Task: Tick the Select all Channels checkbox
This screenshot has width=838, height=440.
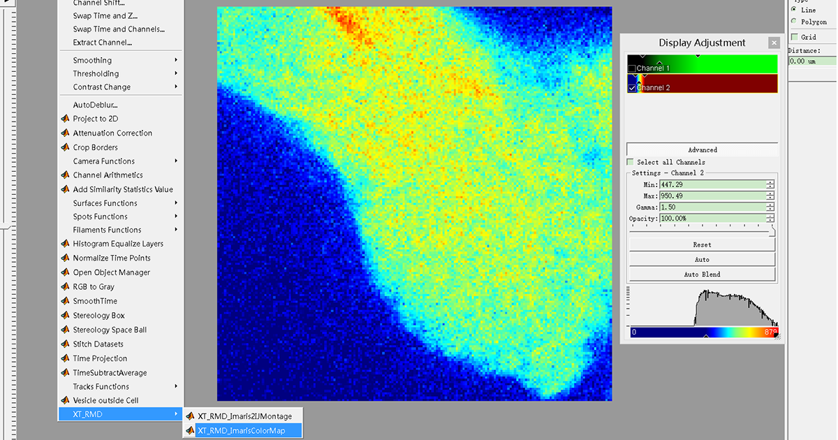Action: (631, 162)
